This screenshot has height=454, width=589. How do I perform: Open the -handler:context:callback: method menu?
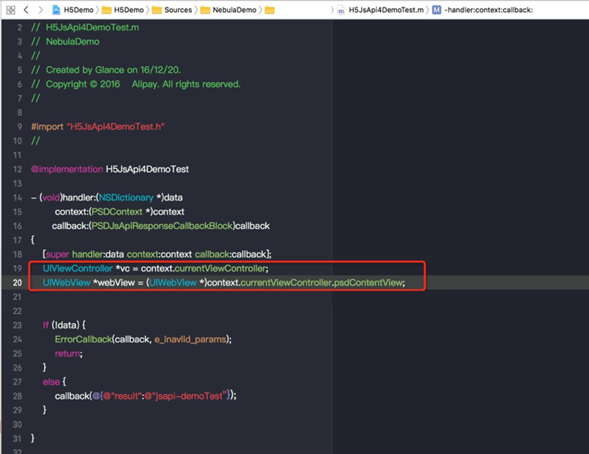[483, 10]
